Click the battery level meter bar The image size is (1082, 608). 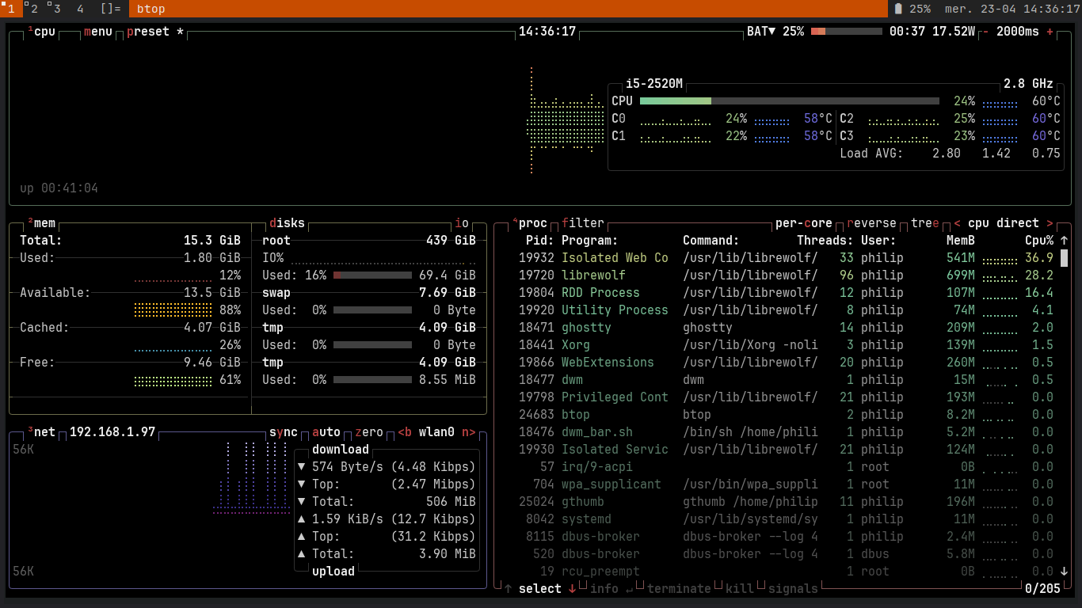(846, 32)
